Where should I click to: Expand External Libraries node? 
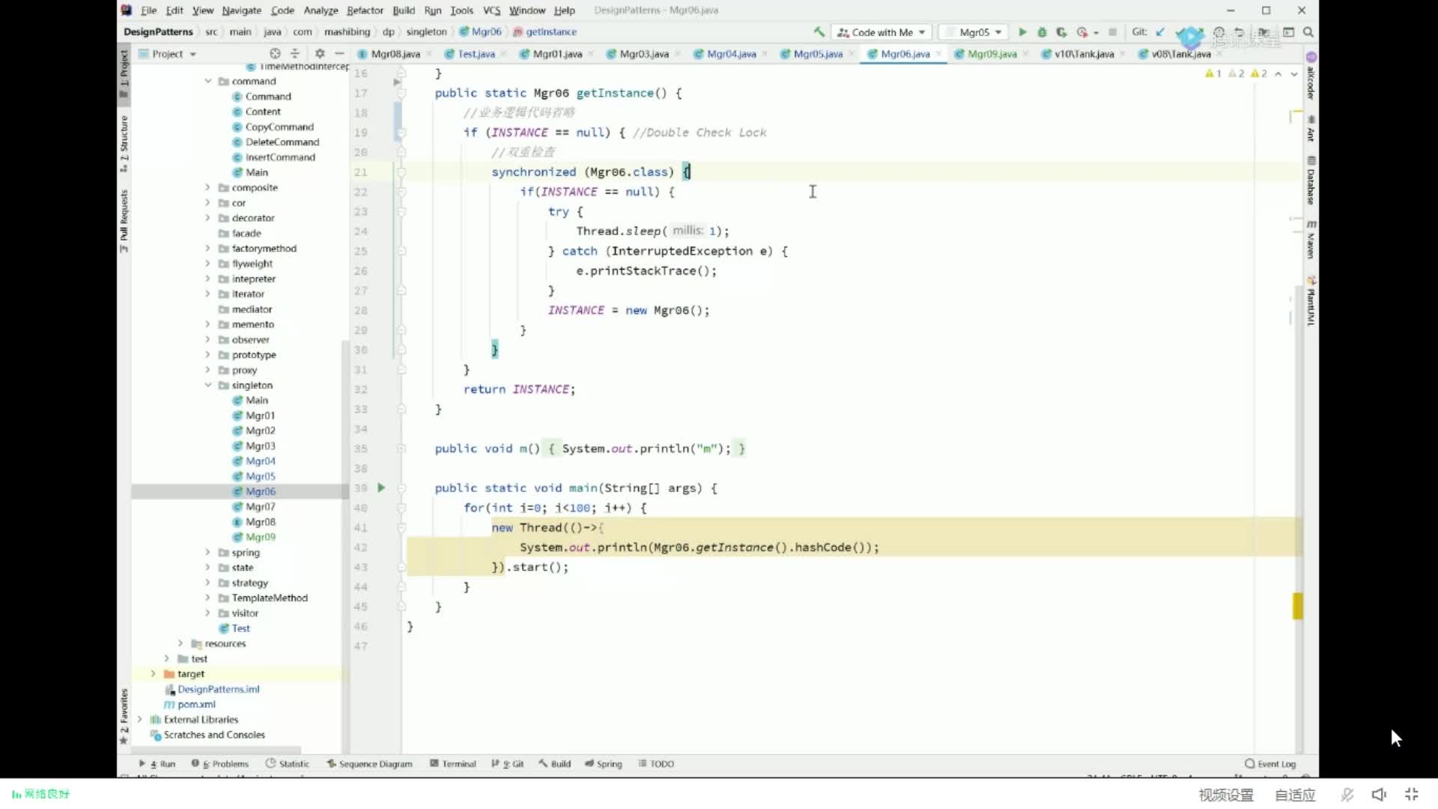(139, 719)
